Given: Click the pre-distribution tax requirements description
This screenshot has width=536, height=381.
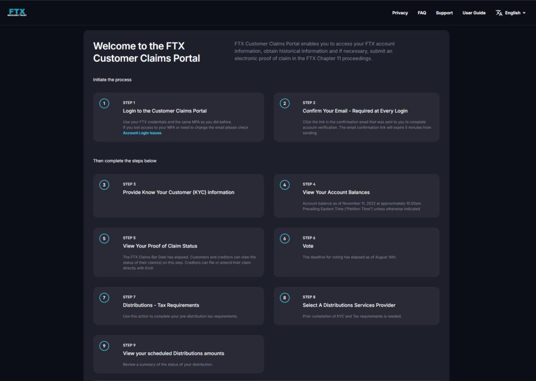Looking at the screenshot, I should [180, 317].
